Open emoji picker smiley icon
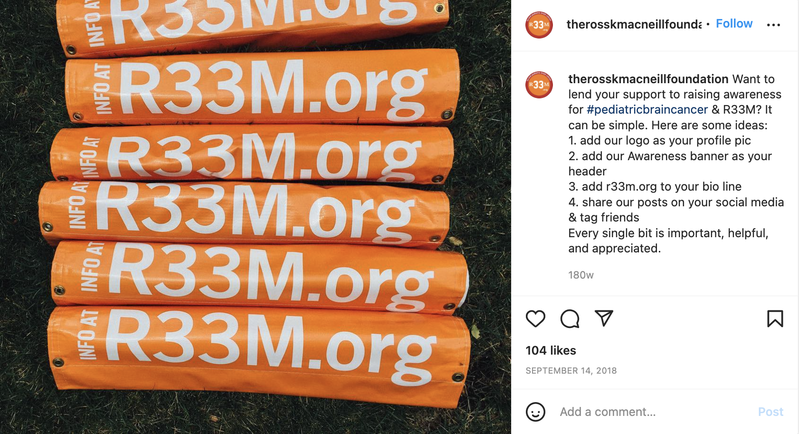The height and width of the screenshot is (434, 799). click(x=535, y=412)
